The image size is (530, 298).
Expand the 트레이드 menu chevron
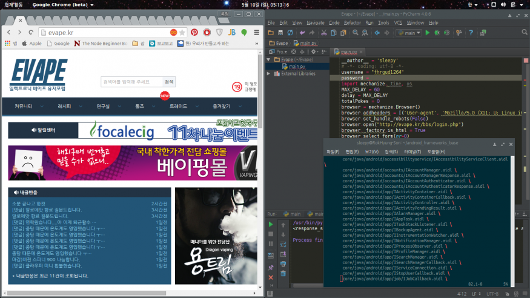(x=197, y=107)
